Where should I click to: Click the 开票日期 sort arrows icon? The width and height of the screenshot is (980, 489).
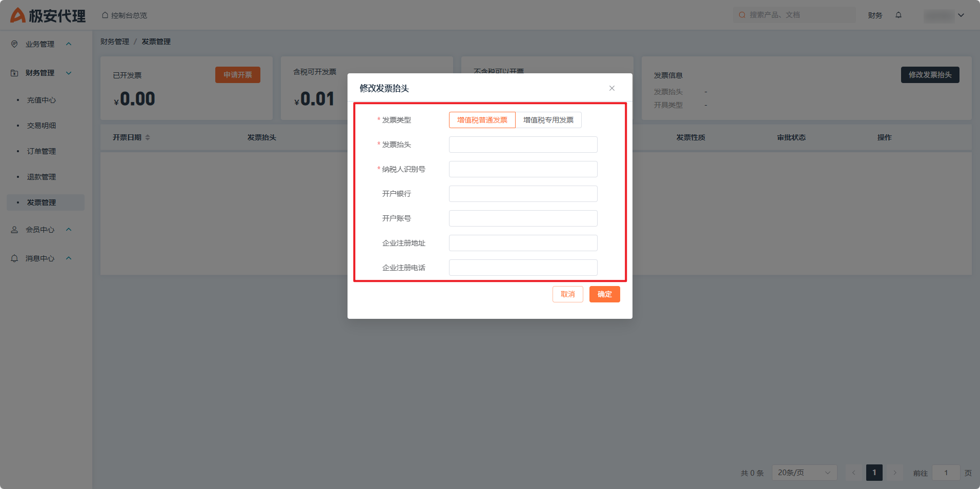pos(148,137)
